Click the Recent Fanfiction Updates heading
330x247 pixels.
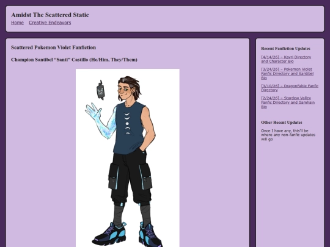pyautogui.click(x=285, y=49)
